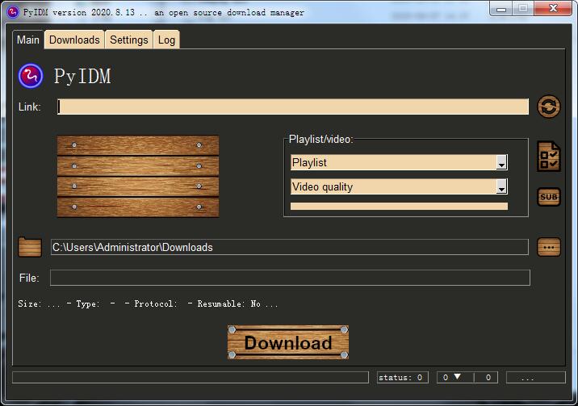578x406 pixels.
Task: Expand the Playlist dropdown
Action: [x=501, y=163]
